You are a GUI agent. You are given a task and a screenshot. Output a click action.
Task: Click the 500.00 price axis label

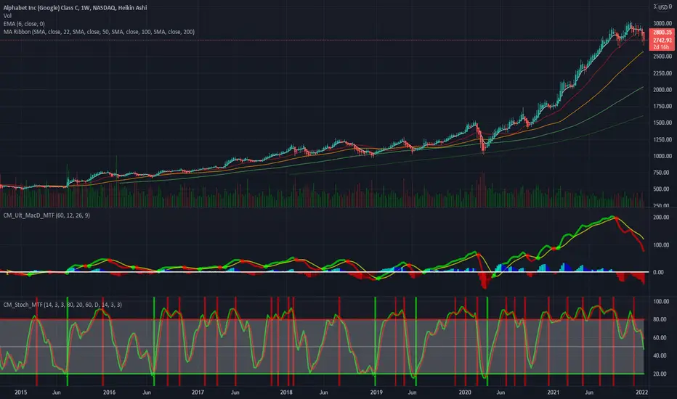662,189
